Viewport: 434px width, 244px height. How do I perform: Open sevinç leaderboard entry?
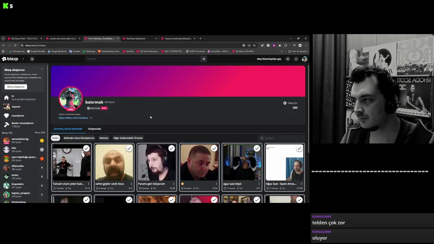[24, 177]
